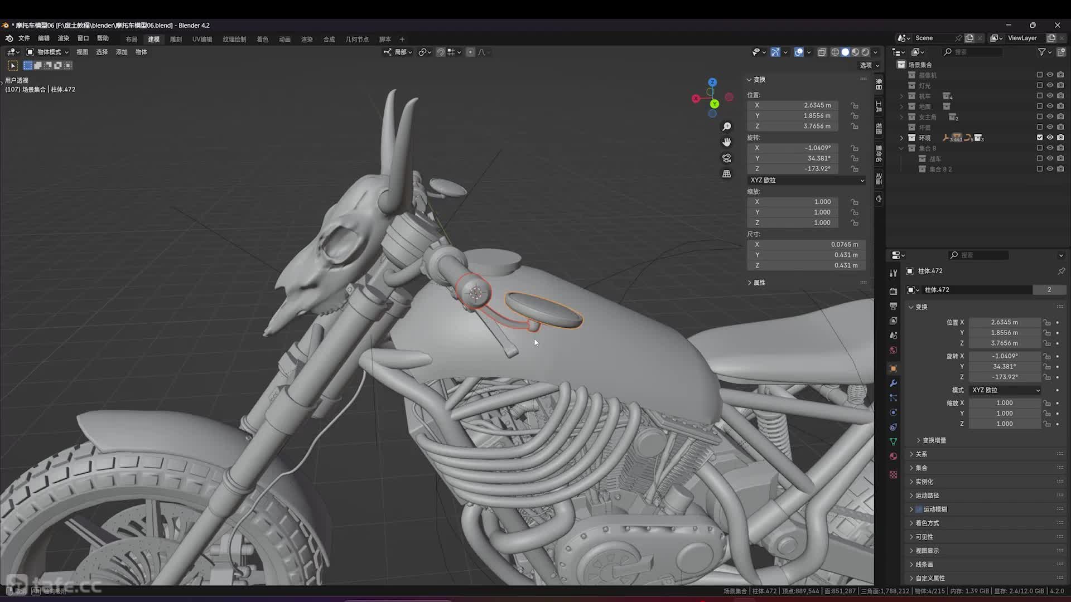The width and height of the screenshot is (1071, 602).
Task: Open the World properties tab icon
Action: point(893,350)
